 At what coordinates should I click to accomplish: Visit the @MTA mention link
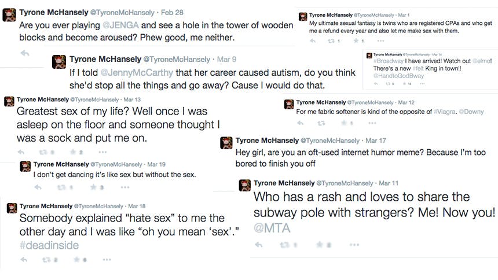(272, 228)
